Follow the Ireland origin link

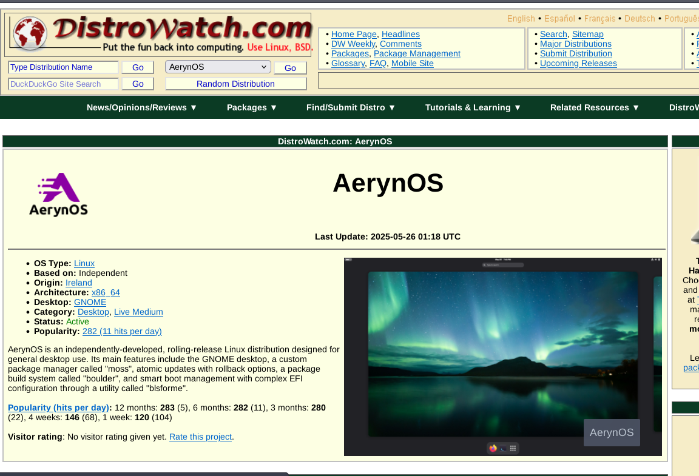79,283
